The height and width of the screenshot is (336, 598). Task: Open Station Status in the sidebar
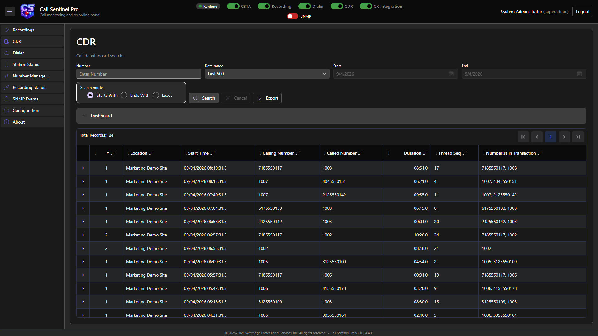click(32, 64)
